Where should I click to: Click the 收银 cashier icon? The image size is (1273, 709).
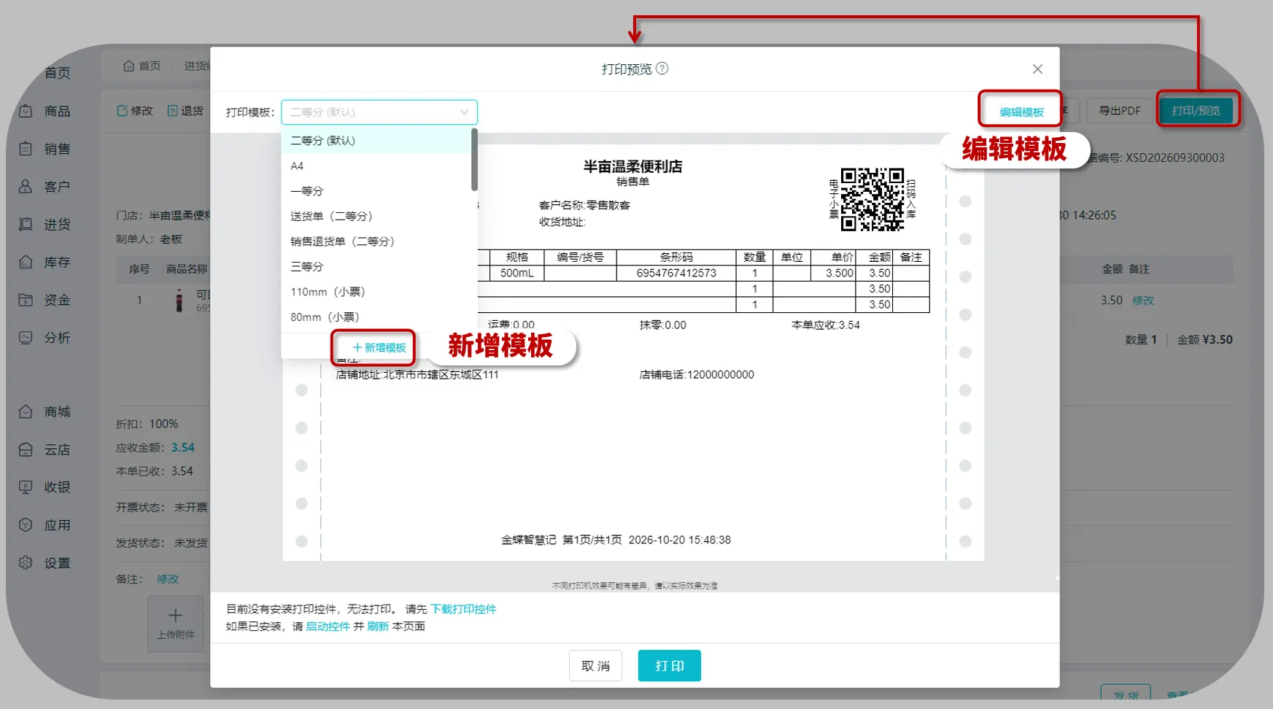26,487
